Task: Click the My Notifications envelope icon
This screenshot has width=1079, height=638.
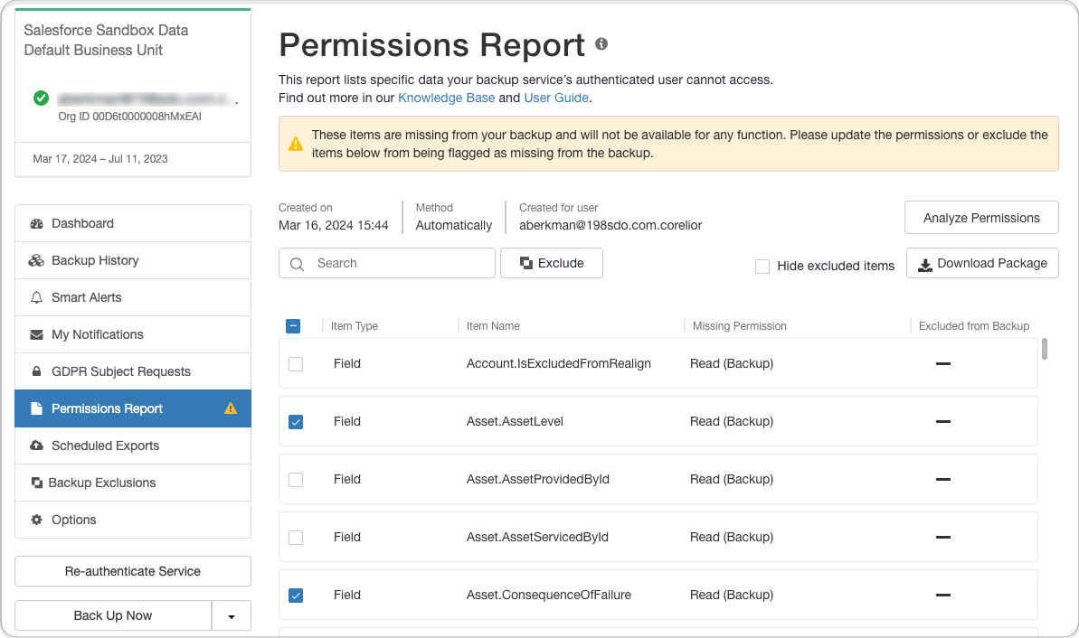Action: click(x=36, y=335)
